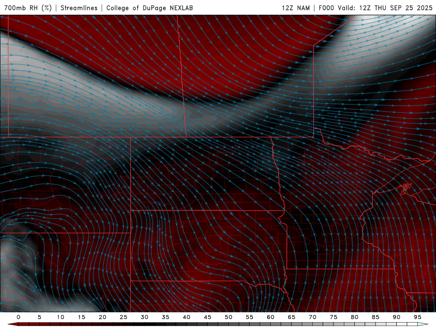
Task: Select the "12Z NAM" model run label
Action: 295,8
